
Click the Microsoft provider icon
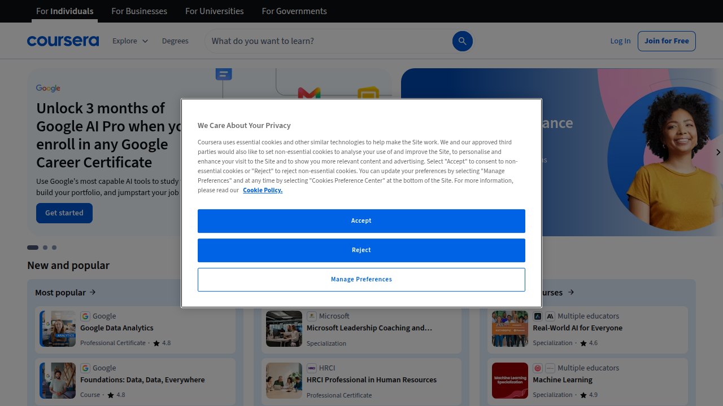point(312,316)
